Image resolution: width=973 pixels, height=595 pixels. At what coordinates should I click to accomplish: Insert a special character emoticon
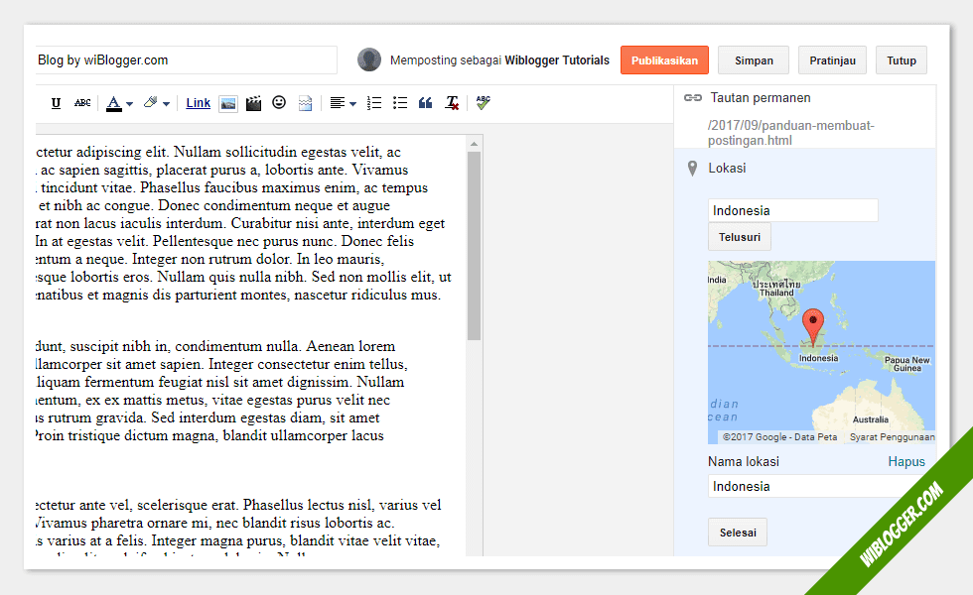point(279,102)
